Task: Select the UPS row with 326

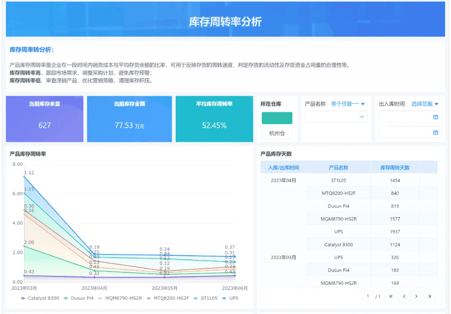Action: [372, 258]
